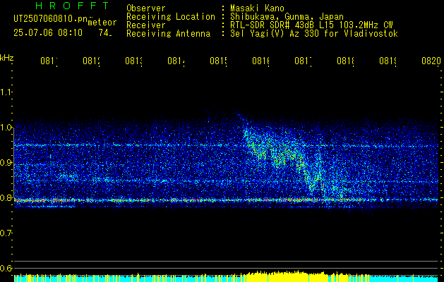Click the 0.6 frequency axis label
The height and width of the screenshot is (282, 444).
point(6,268)
